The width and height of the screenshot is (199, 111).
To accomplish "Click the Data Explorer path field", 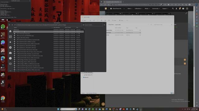I will point(49,25).
